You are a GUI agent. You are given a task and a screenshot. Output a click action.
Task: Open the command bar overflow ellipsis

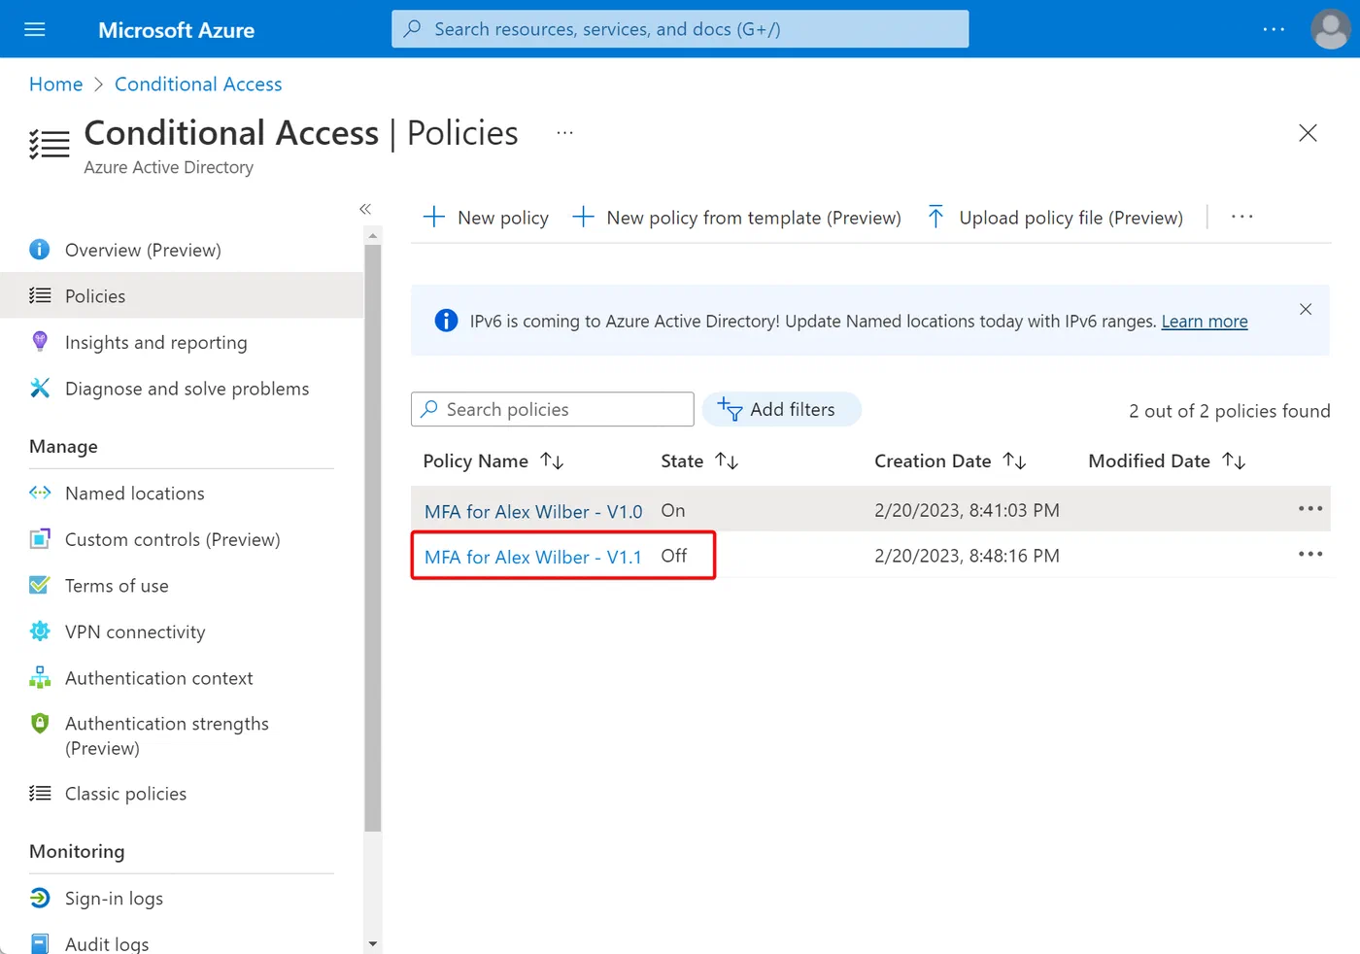point(1242,217)
